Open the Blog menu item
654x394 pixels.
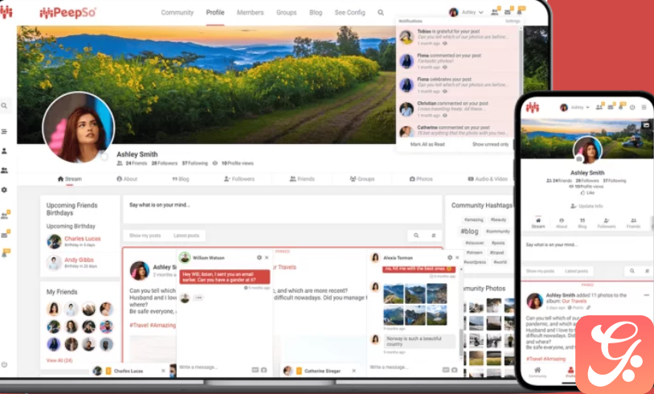coord(316,13)
